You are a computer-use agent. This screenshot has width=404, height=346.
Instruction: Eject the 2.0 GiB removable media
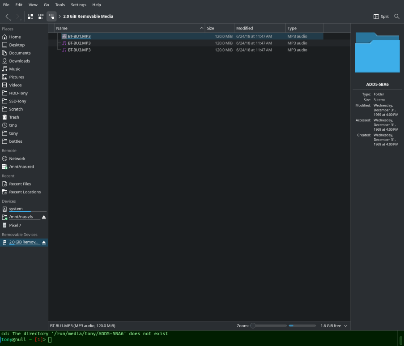tap(44, 242)
